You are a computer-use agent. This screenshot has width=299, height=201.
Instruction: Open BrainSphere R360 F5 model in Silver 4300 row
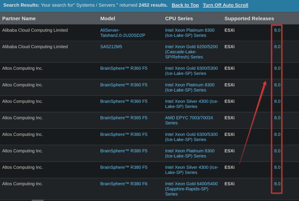pyautogui.click(x=124, y=102)
